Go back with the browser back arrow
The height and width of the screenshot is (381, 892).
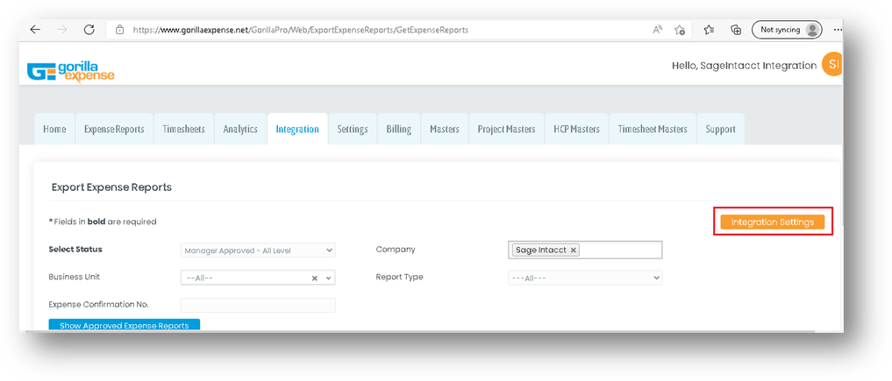[35, 30]
